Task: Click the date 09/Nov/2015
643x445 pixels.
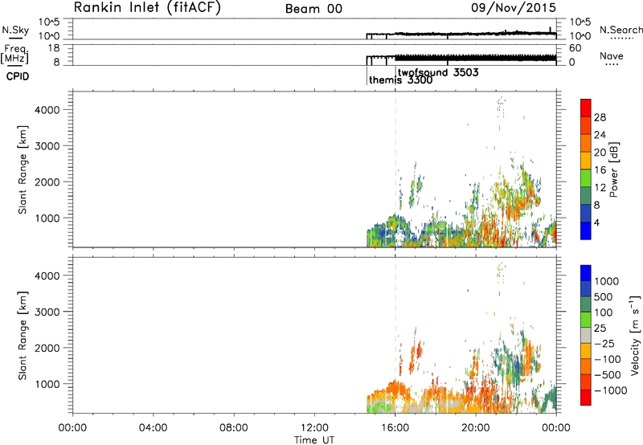Action: [x=514, y=7]
